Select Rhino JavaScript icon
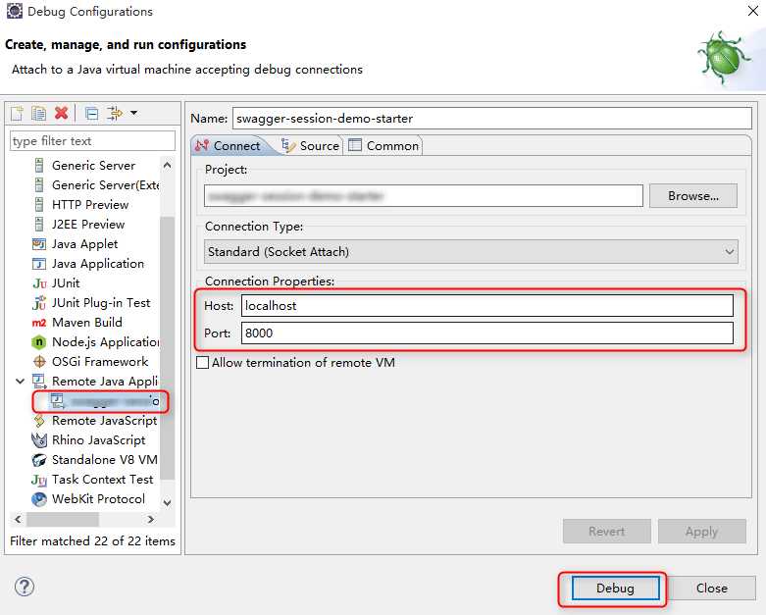The width and height of the screenshot is (766, 615). pos(39,440)
